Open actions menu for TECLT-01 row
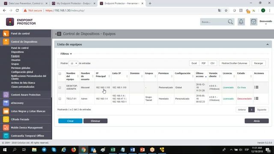Image resolution: width=274 pixels, height=154 pixels. point(256,98)
